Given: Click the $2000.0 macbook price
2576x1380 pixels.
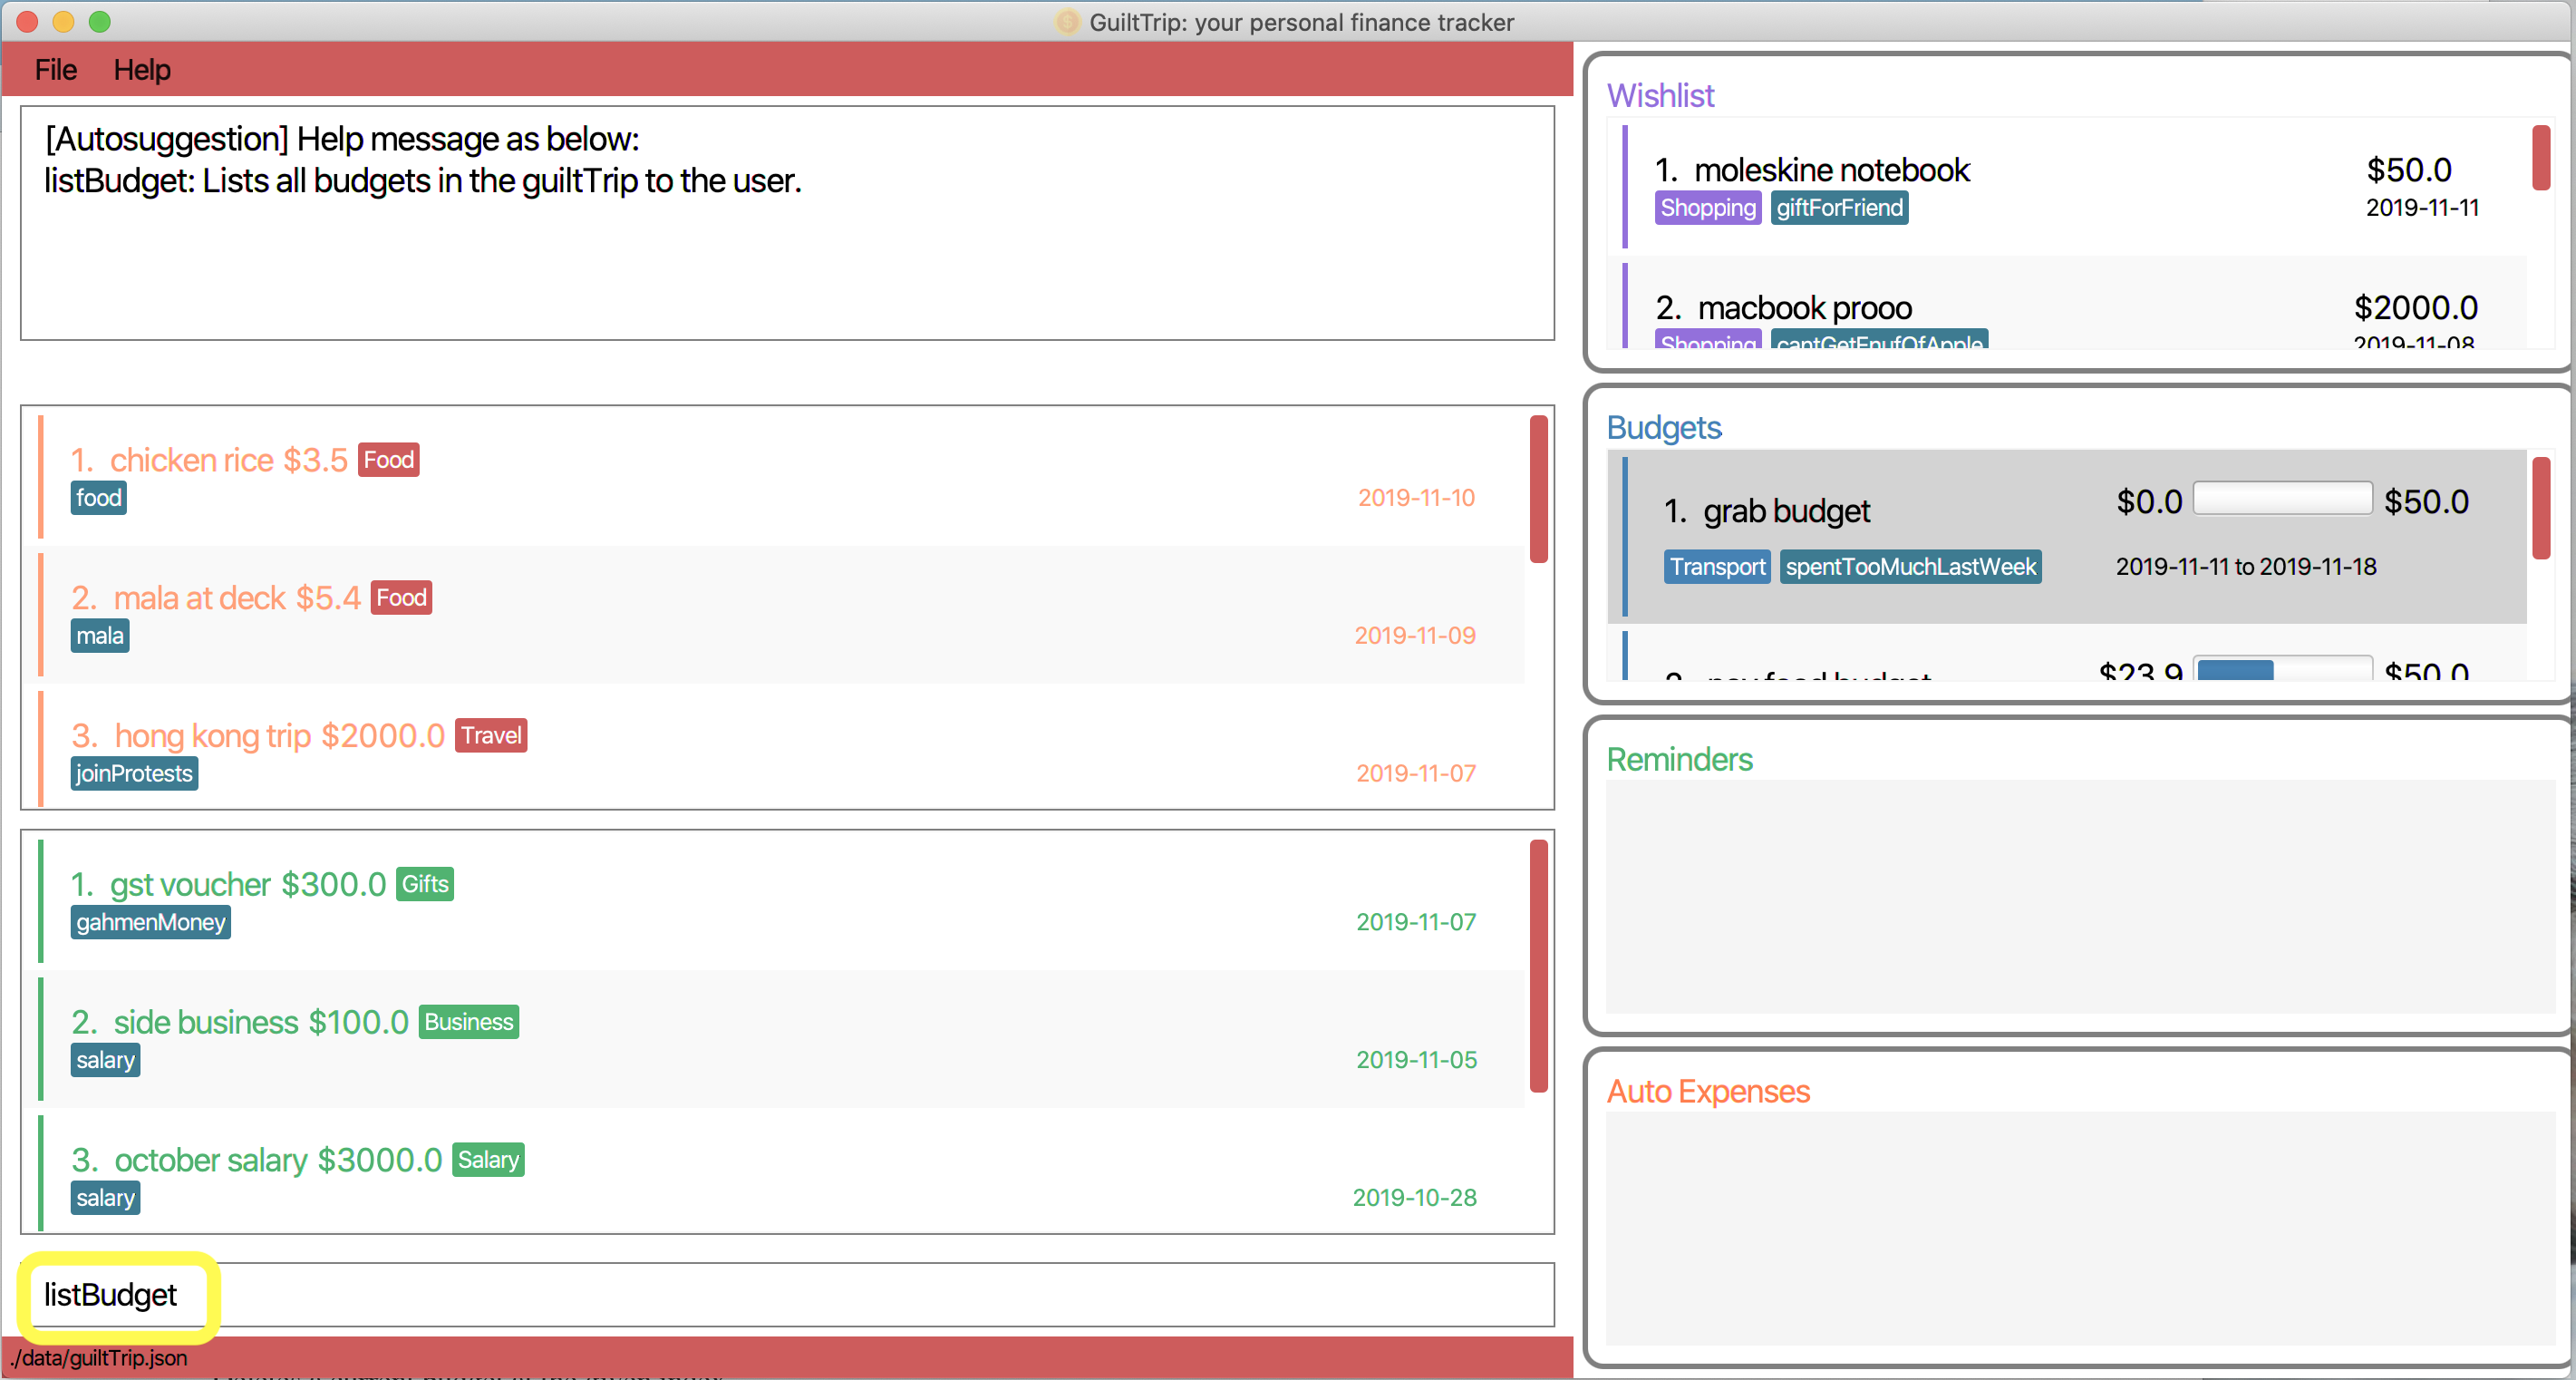Looking at the screenshot, I should coord(2416,308).
